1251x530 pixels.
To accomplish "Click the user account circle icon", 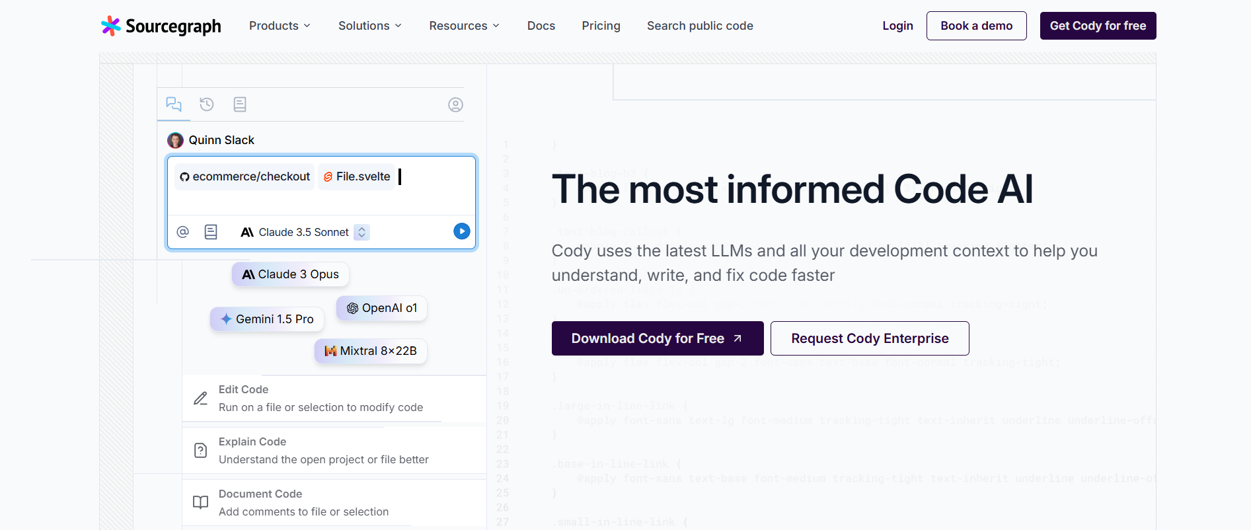I will coord(455,104).
